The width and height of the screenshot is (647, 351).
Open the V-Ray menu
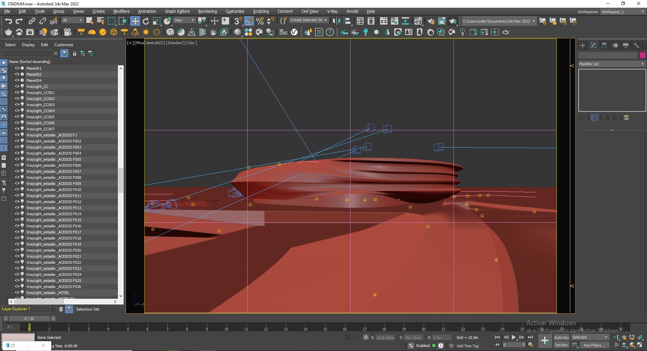[332, 11]
